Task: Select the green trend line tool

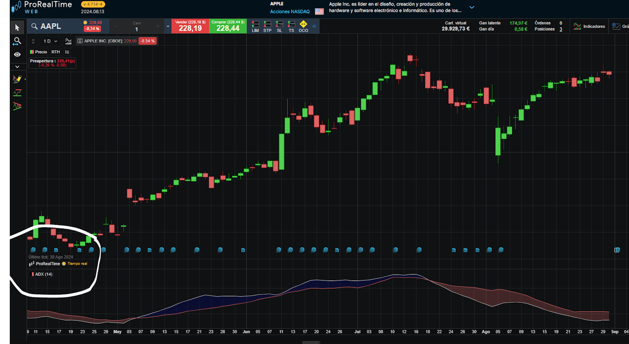Action: pyautogui.click(x=17, y=93)
